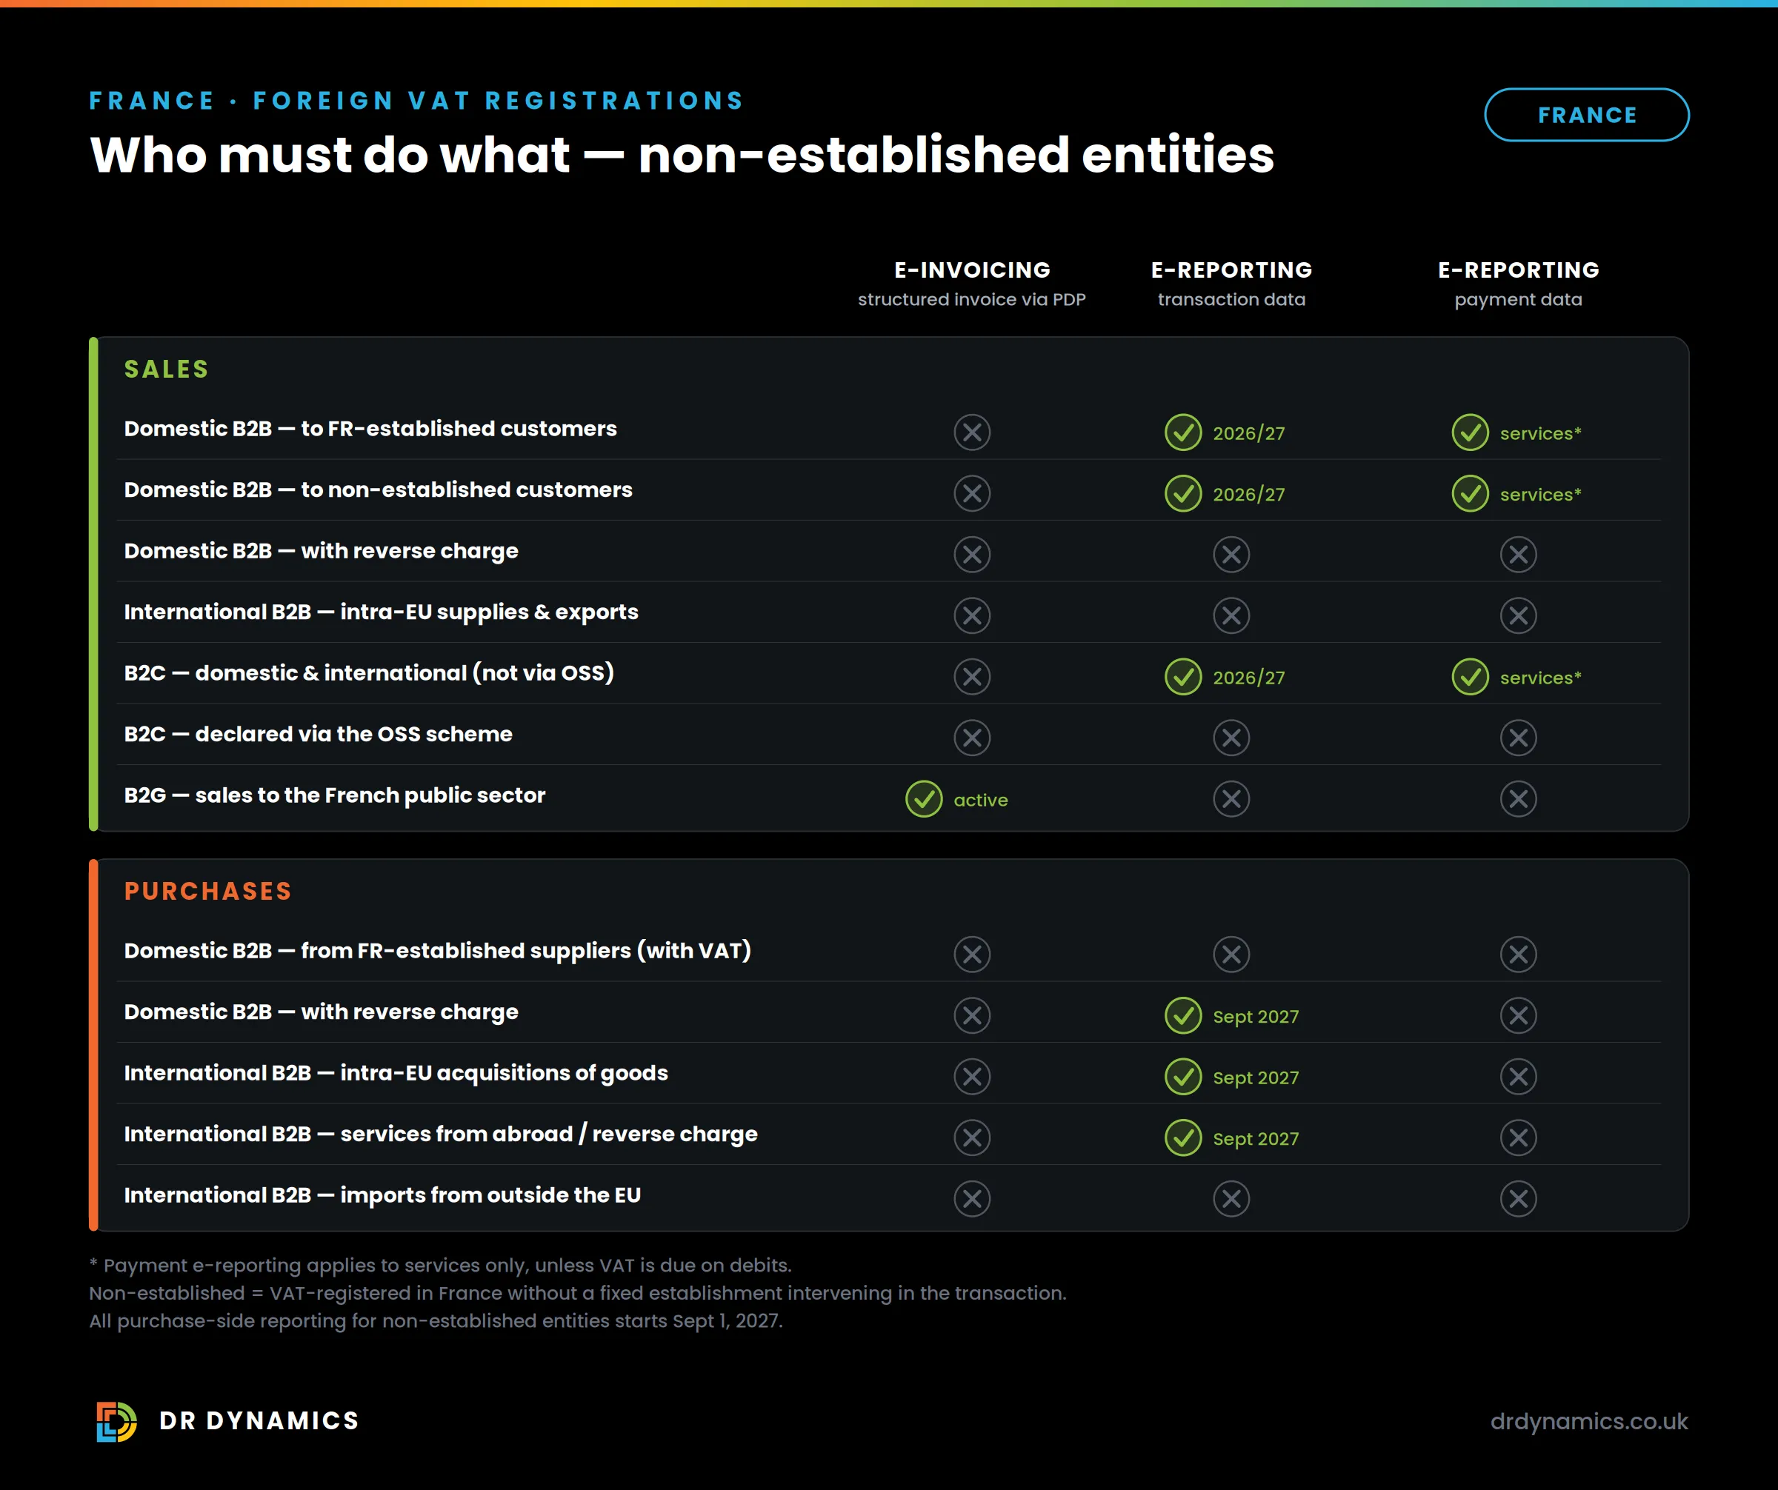
Task: Click the payment data cross for intra-EU supplies & exports
Action: coord(1518,615)
